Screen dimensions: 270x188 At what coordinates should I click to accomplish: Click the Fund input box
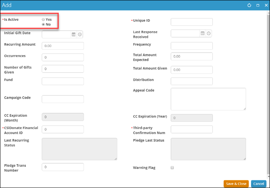pyautogui.click(x=63, y=81)
